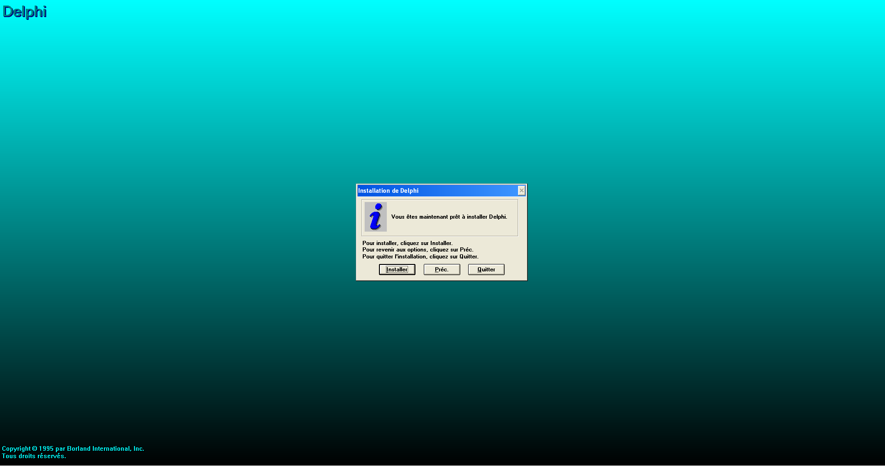Go back with the Préc. button

442,270
